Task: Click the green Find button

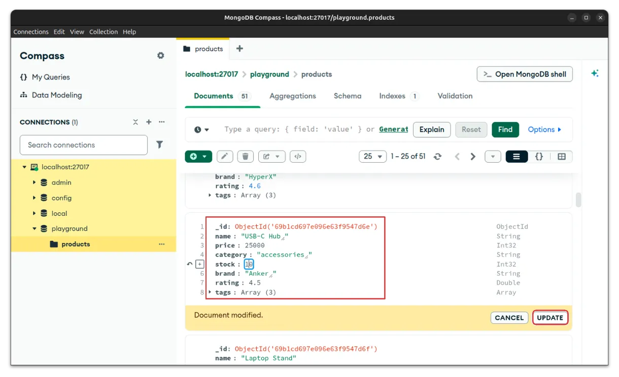Action: coord(505,129)
